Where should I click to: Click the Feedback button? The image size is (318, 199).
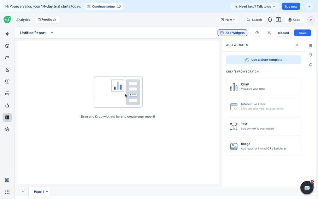tap(47, 20)
